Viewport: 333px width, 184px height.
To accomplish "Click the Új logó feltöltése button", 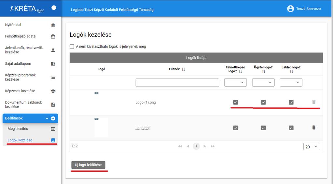I will coord(88,165).
